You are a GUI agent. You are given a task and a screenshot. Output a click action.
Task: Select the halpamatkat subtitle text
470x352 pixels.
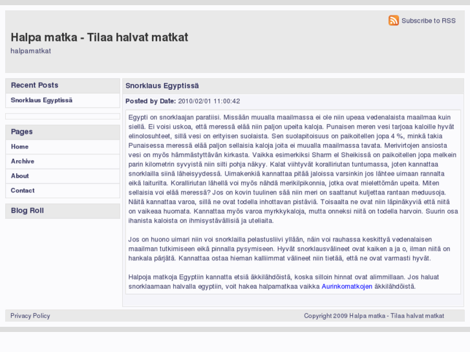click(x=31, y=51)
